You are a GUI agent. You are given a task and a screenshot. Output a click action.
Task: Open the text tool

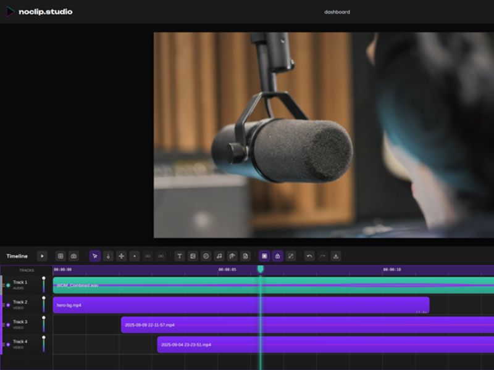tap(179, 255)
